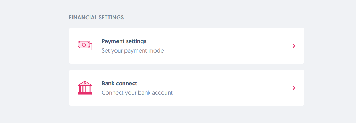Image resolution: width=356 pixels, height=123 pixels.
Task: Open the Payment settings title
Action: click(x=124, y=41)
